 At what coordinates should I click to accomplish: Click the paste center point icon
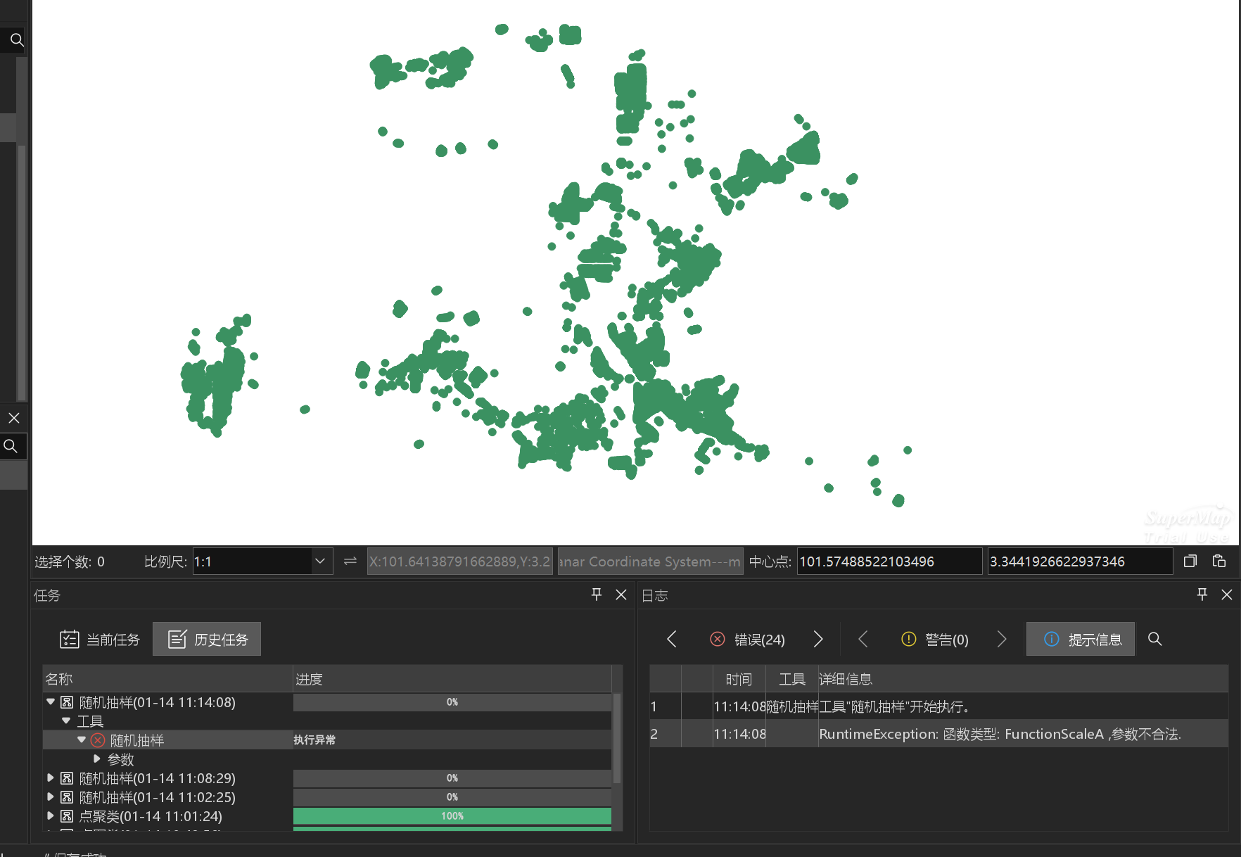click(1219, 561)
